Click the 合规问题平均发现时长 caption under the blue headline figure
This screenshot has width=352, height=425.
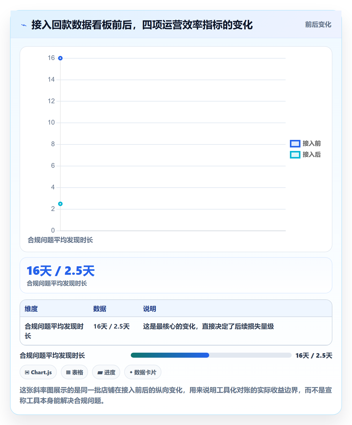tap(57, 283)
